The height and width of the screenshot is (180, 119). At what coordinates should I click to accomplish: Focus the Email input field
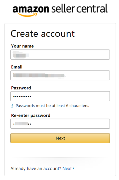click(x=60, y=75)
